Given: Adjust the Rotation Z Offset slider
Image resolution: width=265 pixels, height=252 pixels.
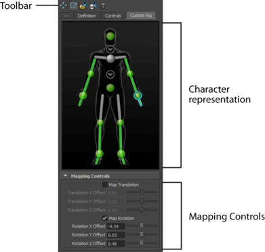Looking at the screenshot, I should [142, 243].
